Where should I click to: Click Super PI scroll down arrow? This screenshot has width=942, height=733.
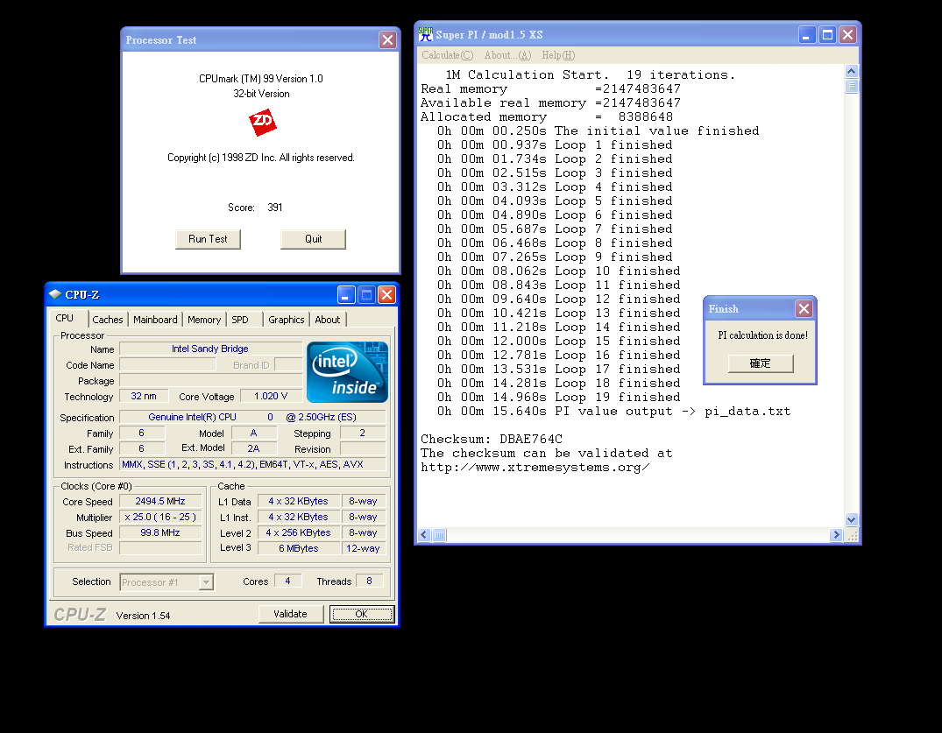[x=851, y=519]
